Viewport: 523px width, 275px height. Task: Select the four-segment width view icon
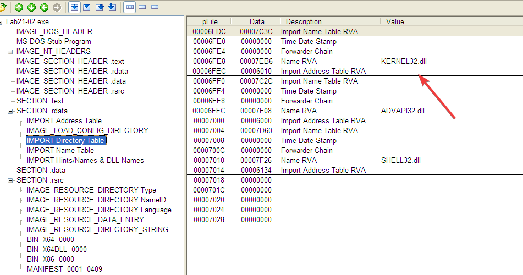130,7
